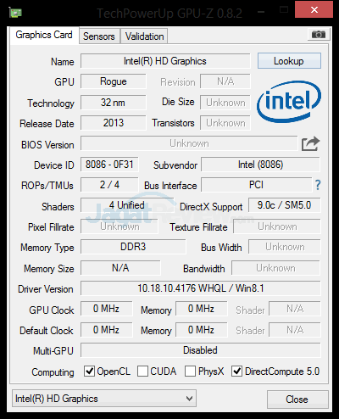Click the Multi-GPU Disabled field

tap(201, 350)
